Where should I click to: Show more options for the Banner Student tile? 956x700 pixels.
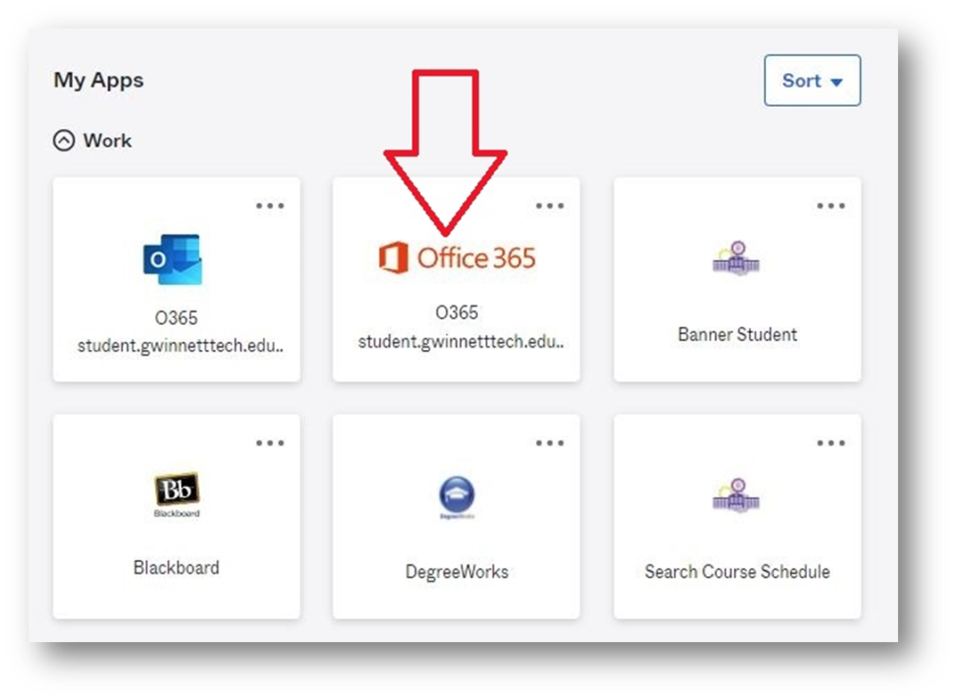click(830, 206)
